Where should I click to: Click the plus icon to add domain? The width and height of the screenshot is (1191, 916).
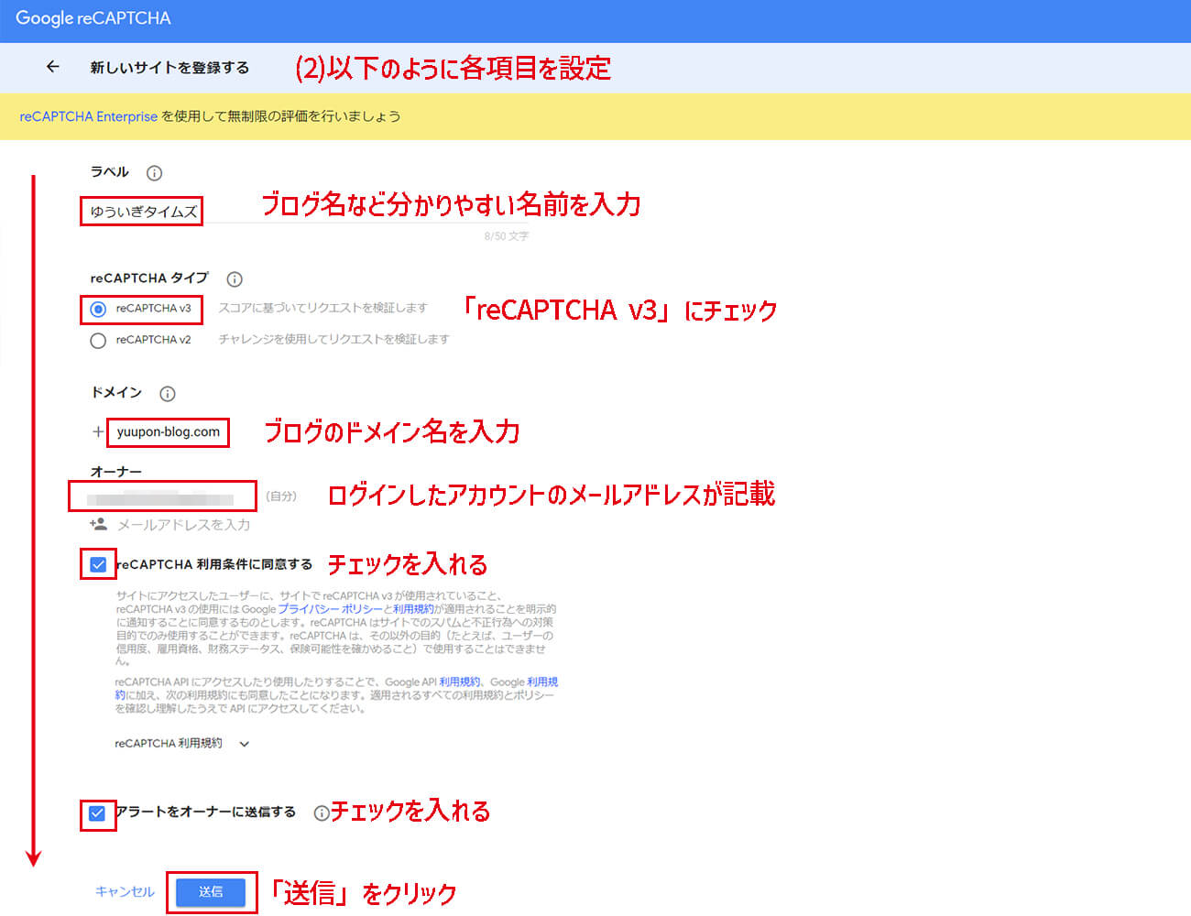click(x=98, y=431)
